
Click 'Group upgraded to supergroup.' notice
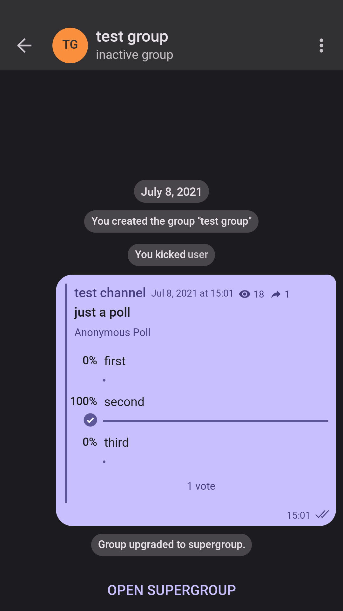[x=171, y=544]
